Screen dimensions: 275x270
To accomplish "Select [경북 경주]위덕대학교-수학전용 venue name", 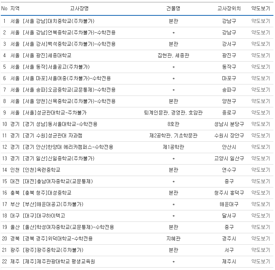I will point(58,239).
